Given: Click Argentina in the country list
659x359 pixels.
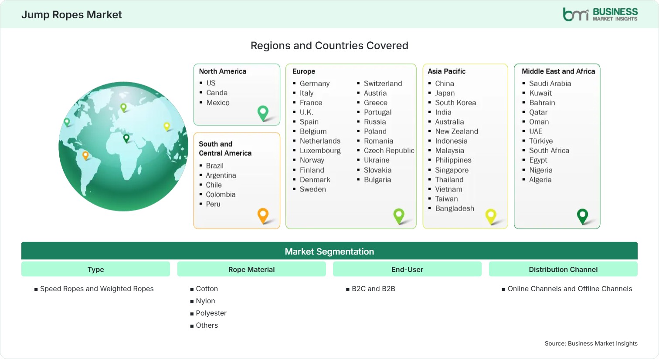Looking at the screenshot, I should pyautogui.click(x=221, y=175).
